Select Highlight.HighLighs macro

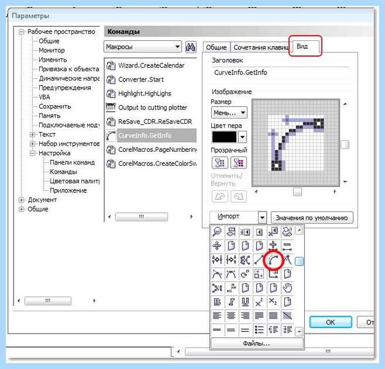pyautogui.click(x=151, y=94)
